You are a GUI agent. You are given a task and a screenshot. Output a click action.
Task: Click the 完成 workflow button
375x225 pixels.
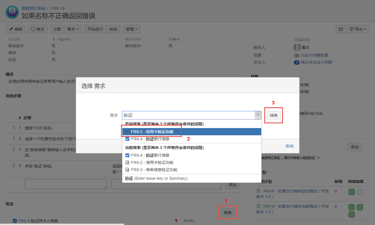tap(113, 29)
